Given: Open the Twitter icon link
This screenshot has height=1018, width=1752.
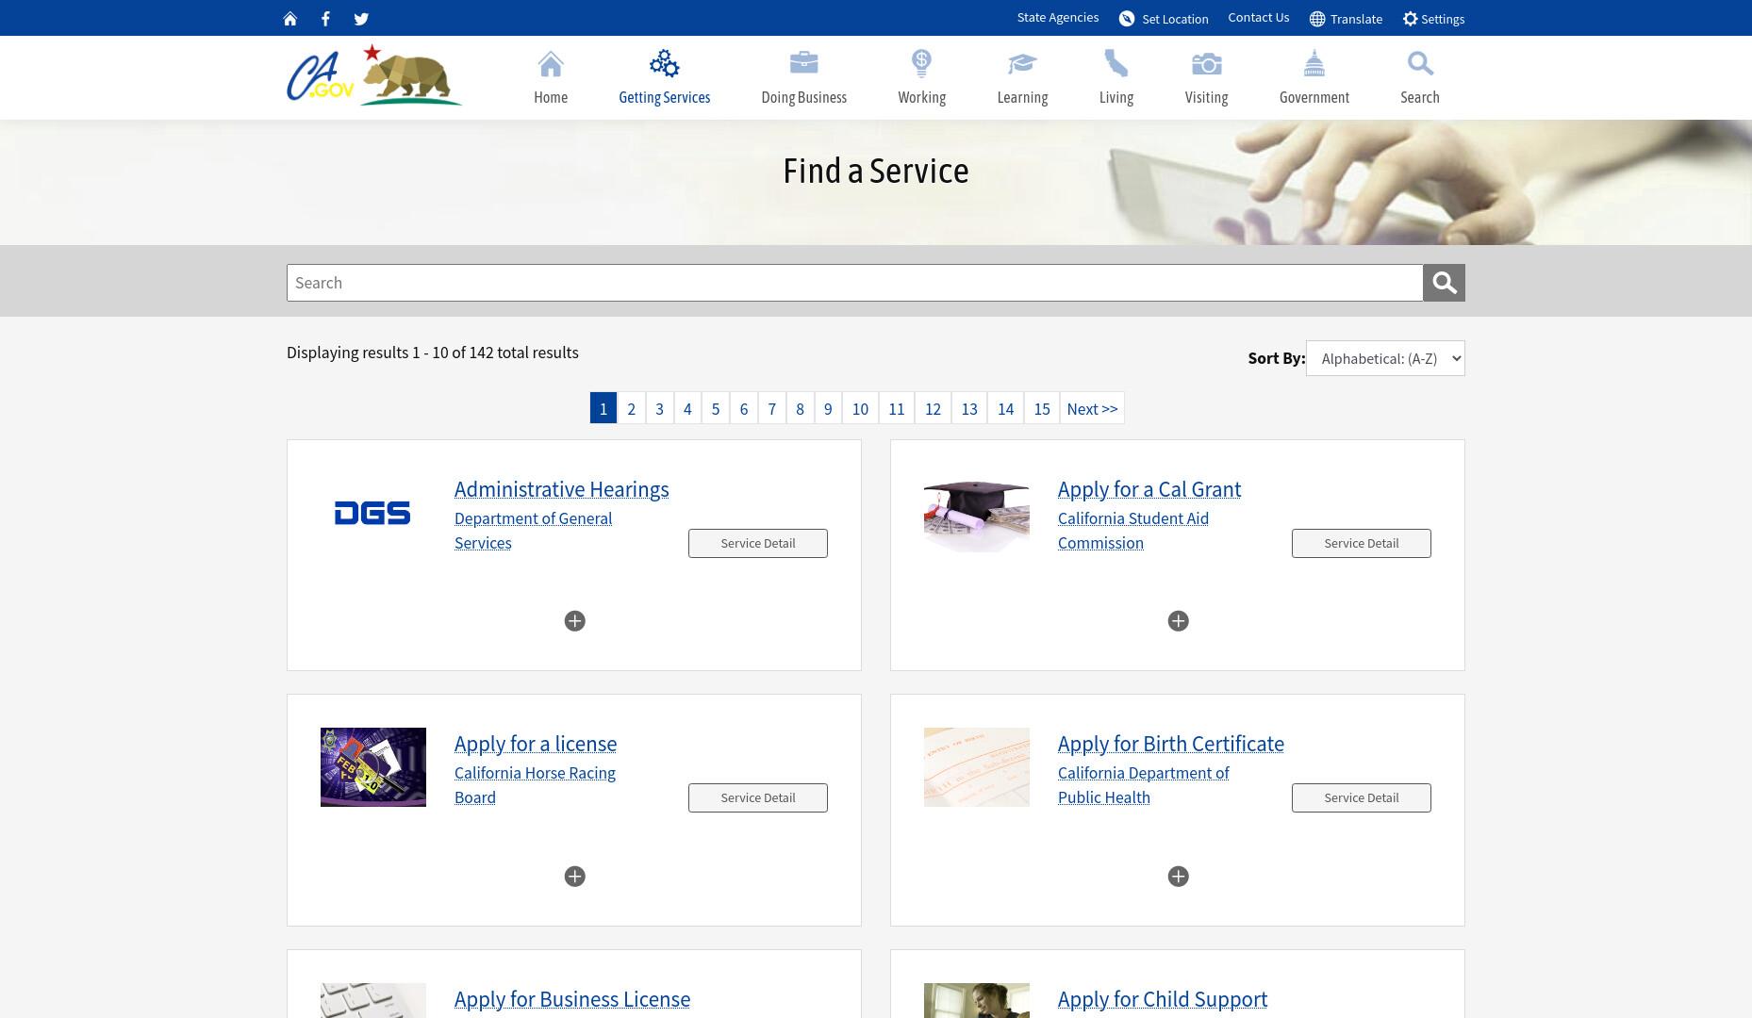Looking at the screenshot, I should coord(361,19).
